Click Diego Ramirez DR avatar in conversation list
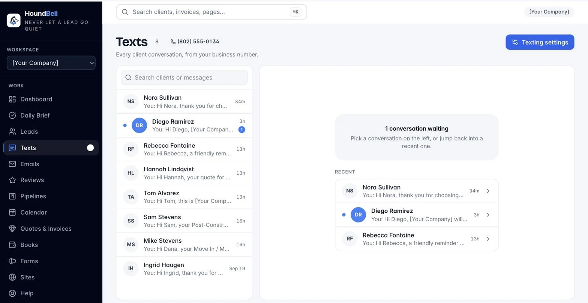This screenshot has width=588, height=303. point(139,125)
